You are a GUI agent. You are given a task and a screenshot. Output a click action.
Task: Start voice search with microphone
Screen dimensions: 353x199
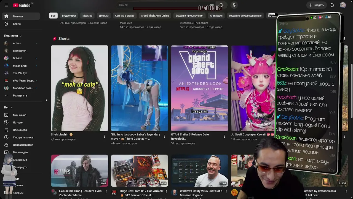pos(234,5)
